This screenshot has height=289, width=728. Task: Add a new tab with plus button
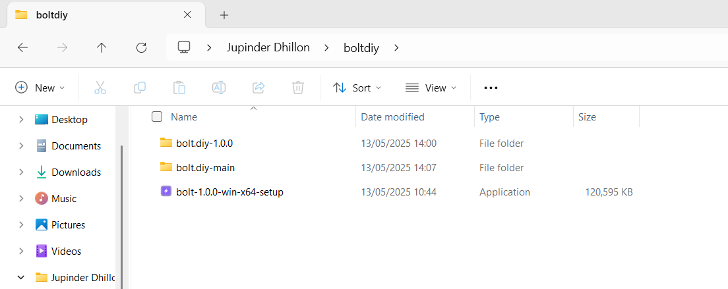coord(224,15)
